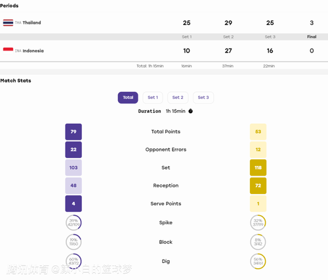The width and height of the screenshot is (328, 280).
Task: Select the Total stats tab
Action: pos(128,98)
